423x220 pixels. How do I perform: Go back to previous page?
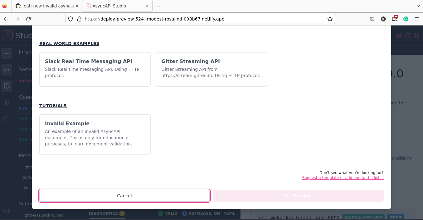pyautogui.click(x=6, y=19)
